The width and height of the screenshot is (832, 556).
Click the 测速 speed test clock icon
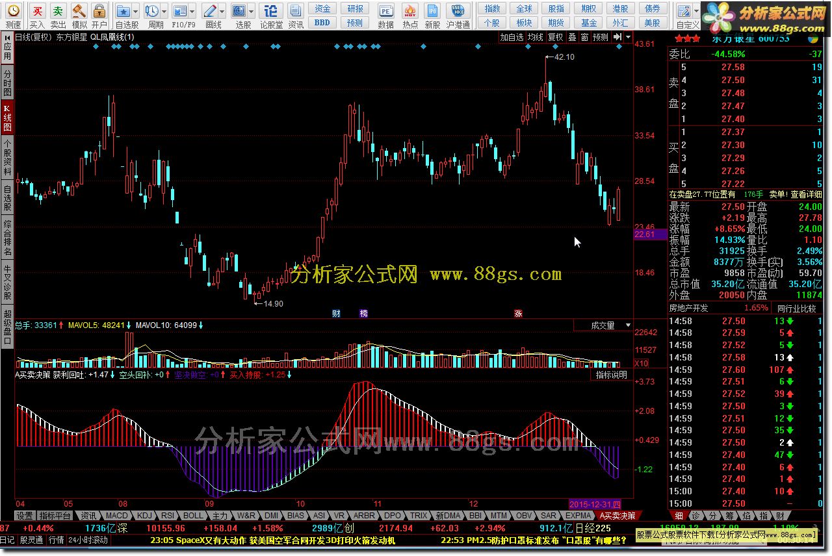[13, 11]
